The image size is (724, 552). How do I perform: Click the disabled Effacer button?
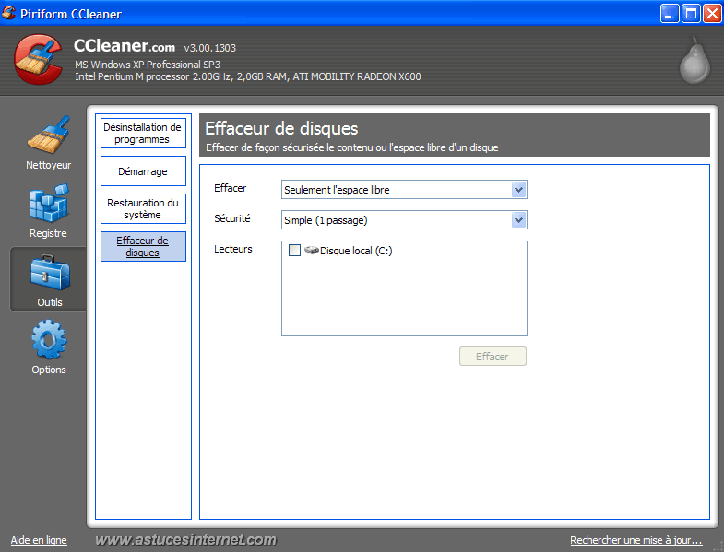[x=493, y=356]
